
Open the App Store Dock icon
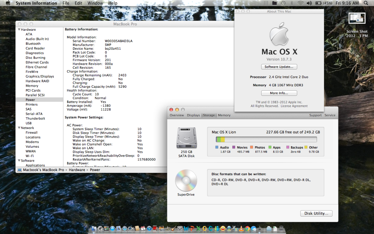(112, 229)
